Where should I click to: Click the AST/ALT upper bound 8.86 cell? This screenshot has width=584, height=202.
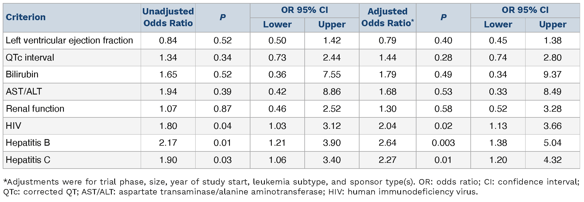332,92
